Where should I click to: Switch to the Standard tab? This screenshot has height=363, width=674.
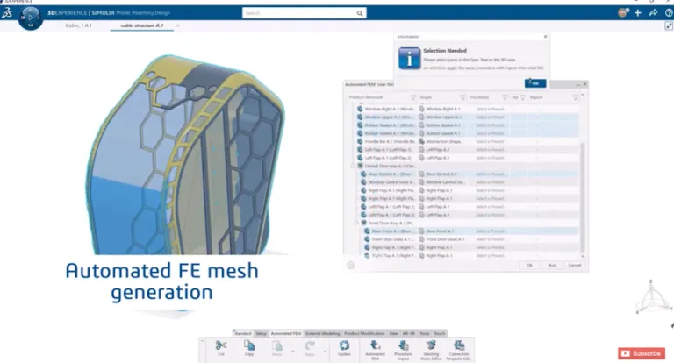click(x=242, y=333)
